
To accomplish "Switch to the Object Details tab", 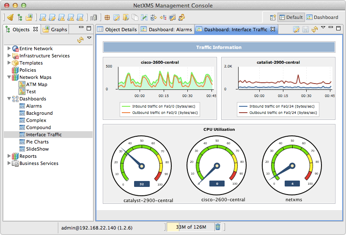I will point(117,30).
